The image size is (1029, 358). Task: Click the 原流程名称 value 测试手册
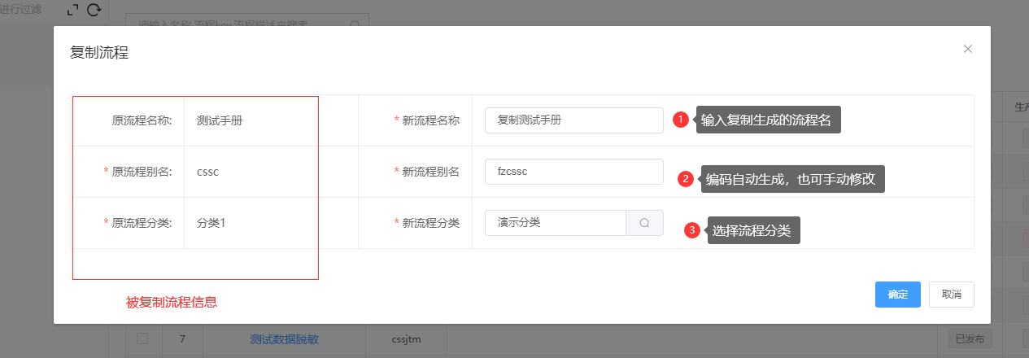(220, 120)
